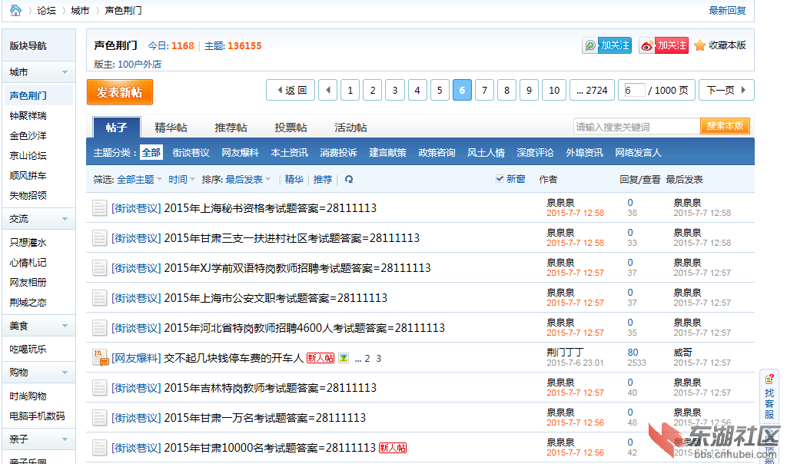Switch to the 精华帖 tab

171,128
